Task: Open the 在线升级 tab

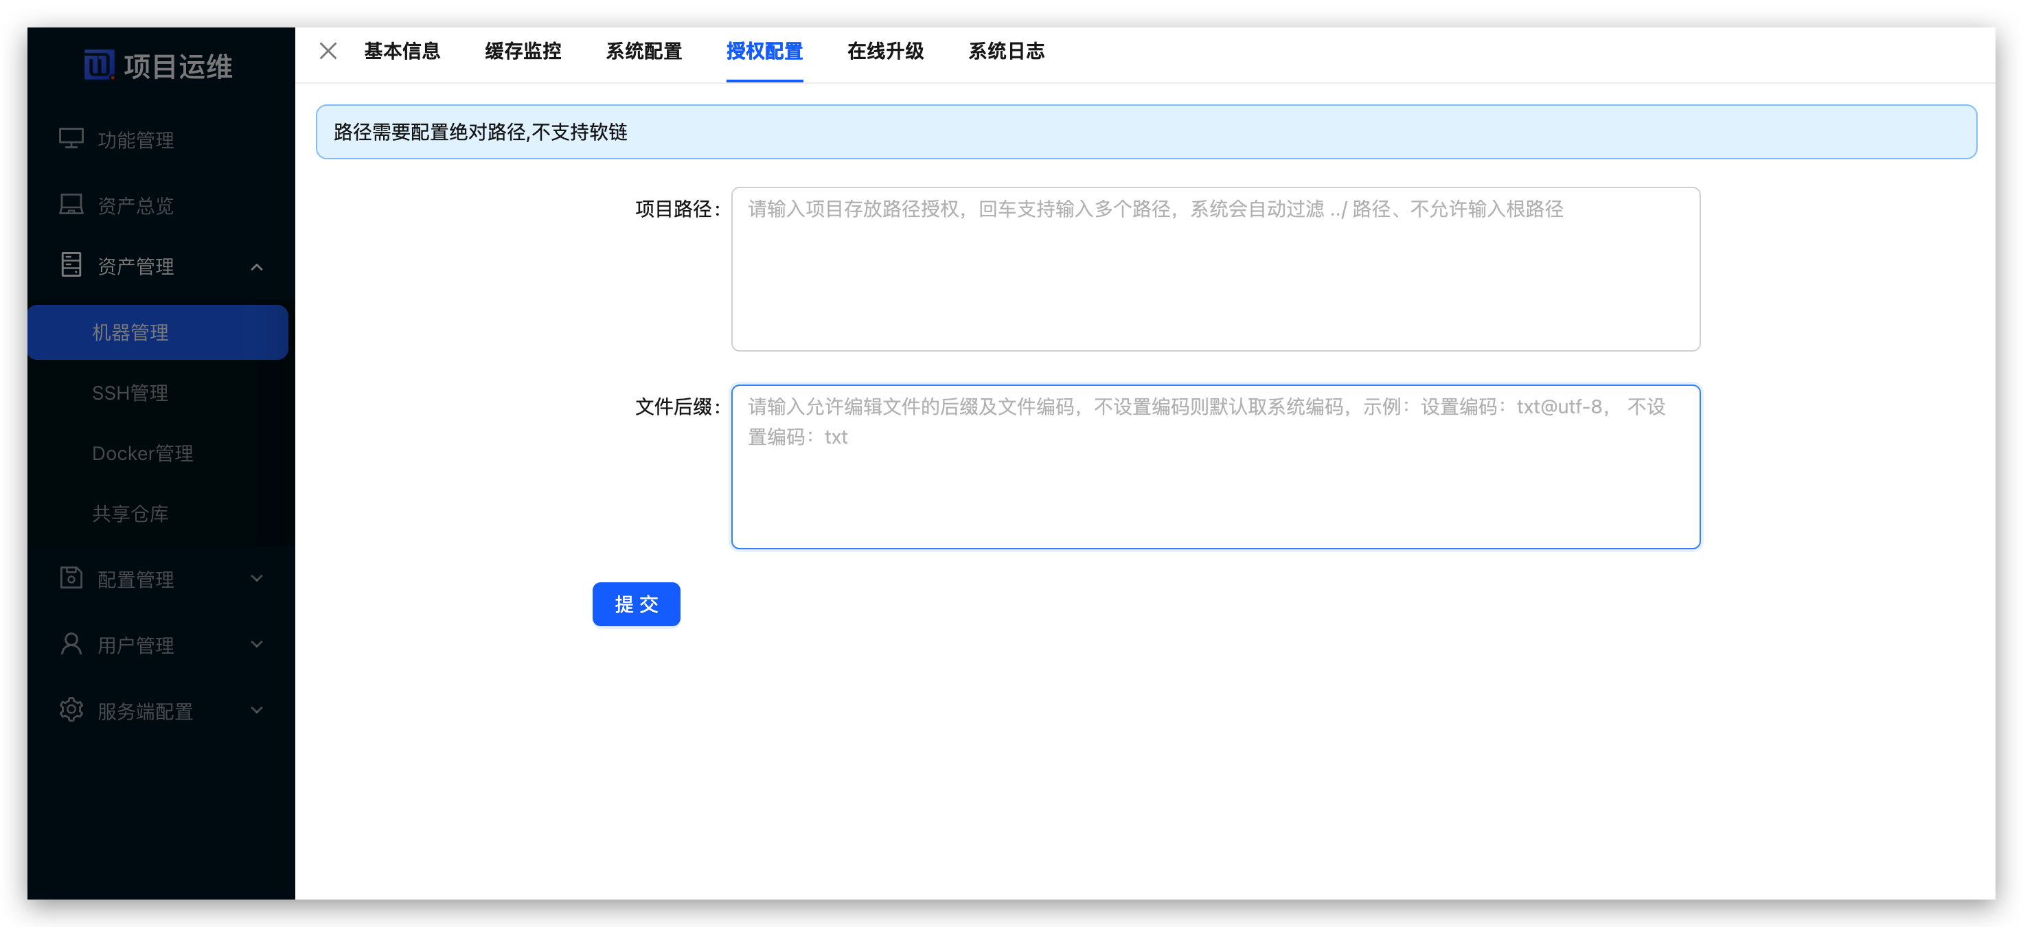Action: (886, 51)
